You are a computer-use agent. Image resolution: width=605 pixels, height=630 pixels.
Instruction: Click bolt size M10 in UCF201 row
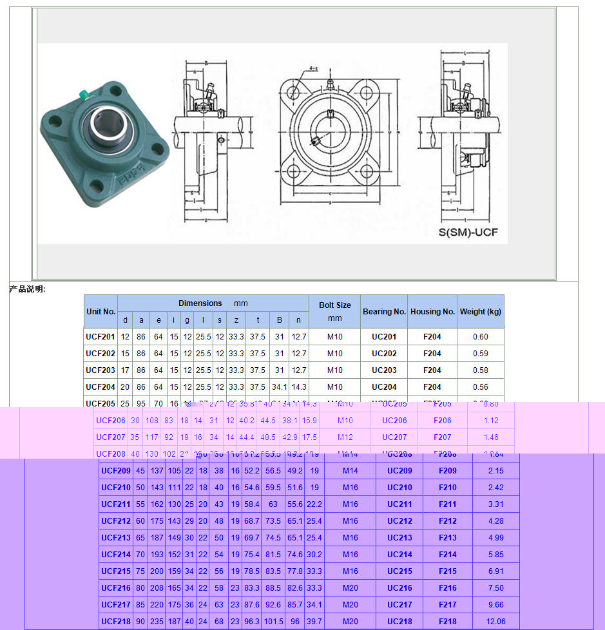(x=335, y=337)
